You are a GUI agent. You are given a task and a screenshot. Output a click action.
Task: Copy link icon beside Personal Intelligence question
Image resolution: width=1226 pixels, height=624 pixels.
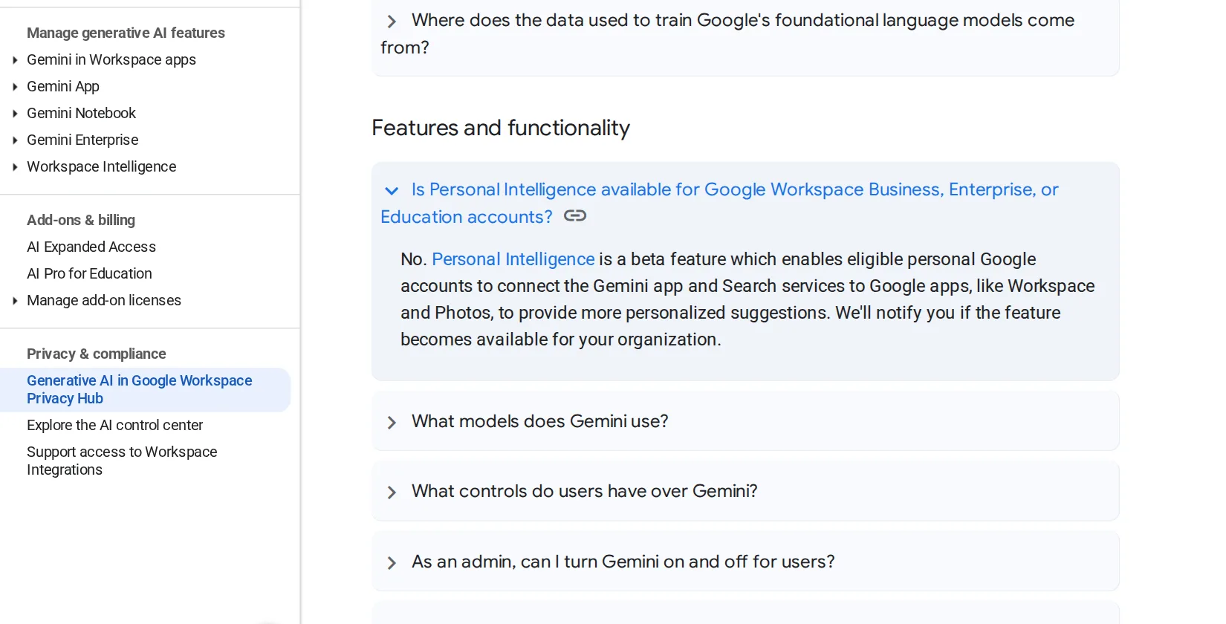(x=575, y=216)
